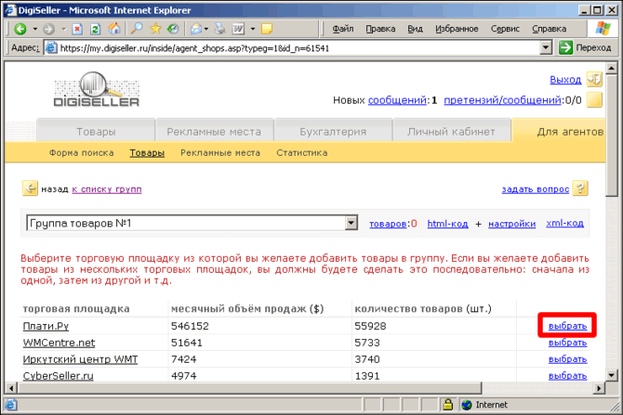This screenshot has width=623, height=415.
Task: Click выбрать for Плати.Ру row
Action: pos(567,326)
